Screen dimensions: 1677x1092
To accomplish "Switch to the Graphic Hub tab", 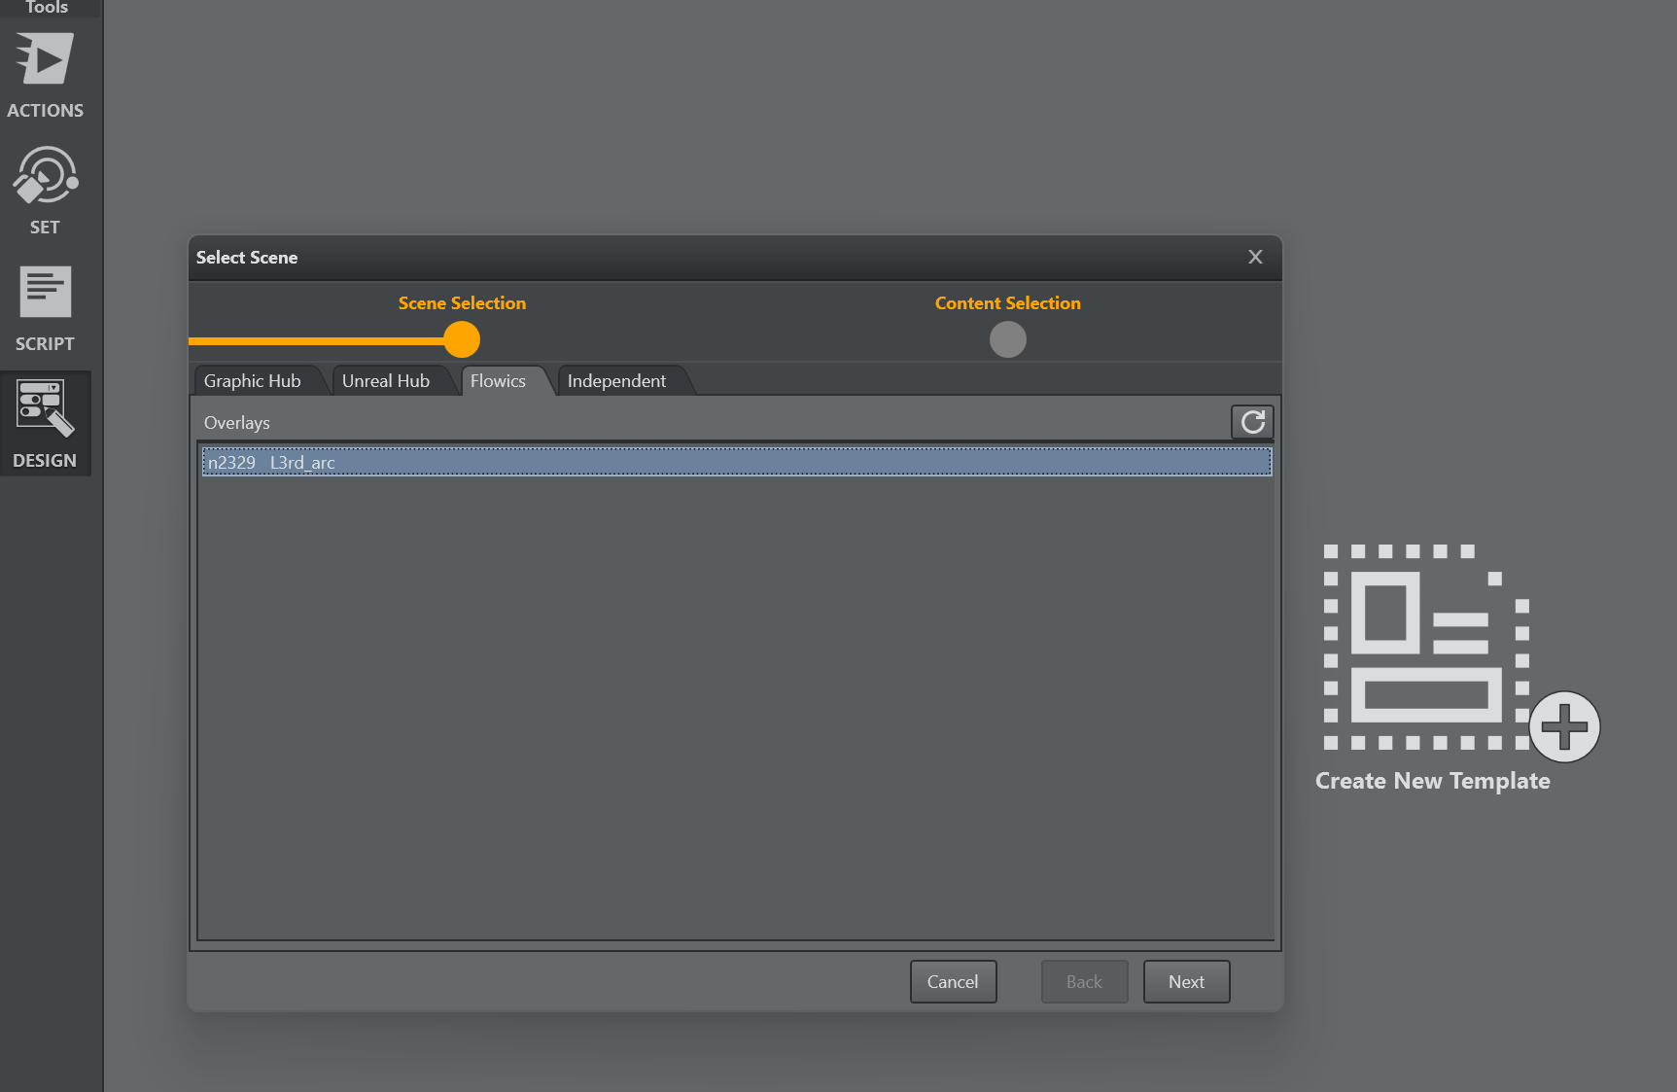I will point(253,381).
